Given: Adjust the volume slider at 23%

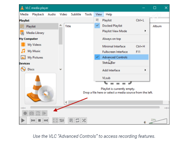Looking at the screenshot, I should (x=158, y=121).
